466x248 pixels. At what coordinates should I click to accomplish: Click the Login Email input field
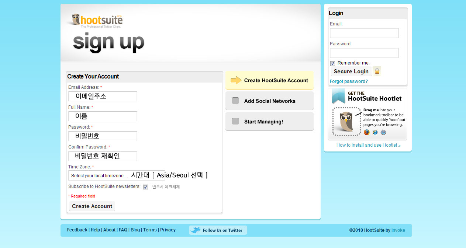pos(364,33)
